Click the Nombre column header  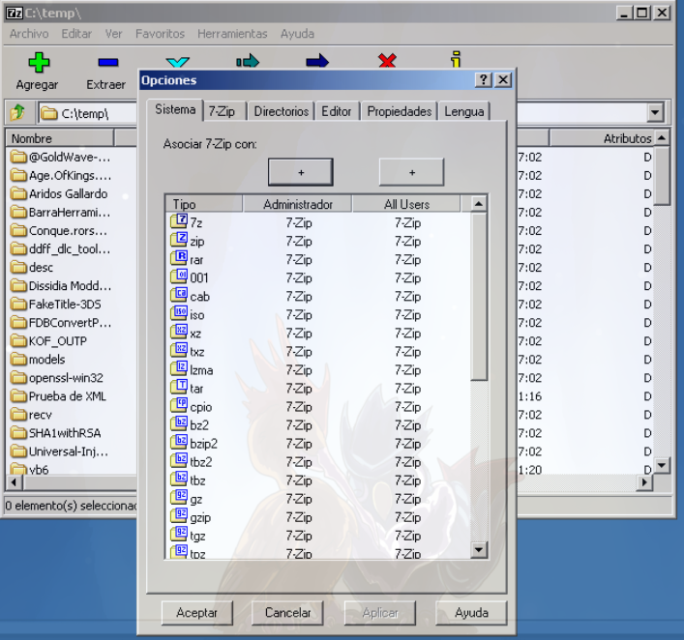pyautogui.click(x=60, y=138)
